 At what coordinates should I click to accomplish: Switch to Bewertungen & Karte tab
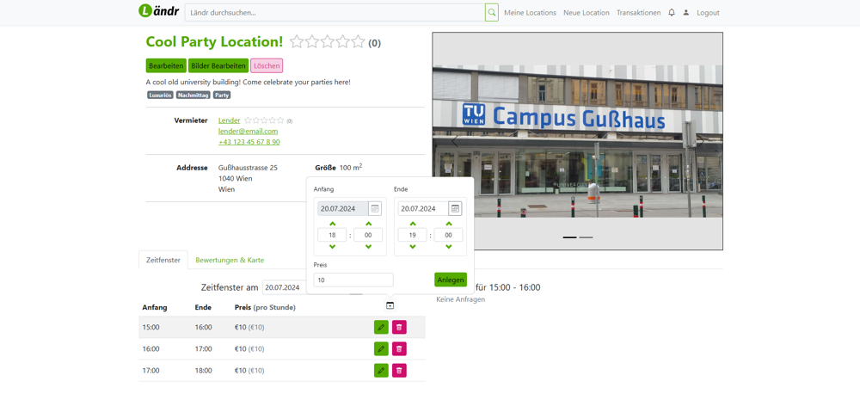pyautogui.click(x=230, y=260)
